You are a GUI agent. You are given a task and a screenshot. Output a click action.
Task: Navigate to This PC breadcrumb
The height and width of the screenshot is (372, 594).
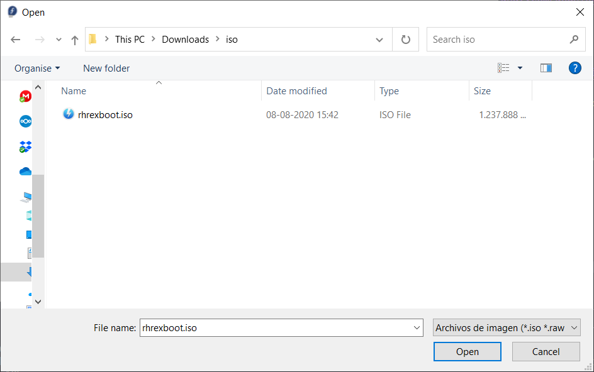[x=130, y=40]
